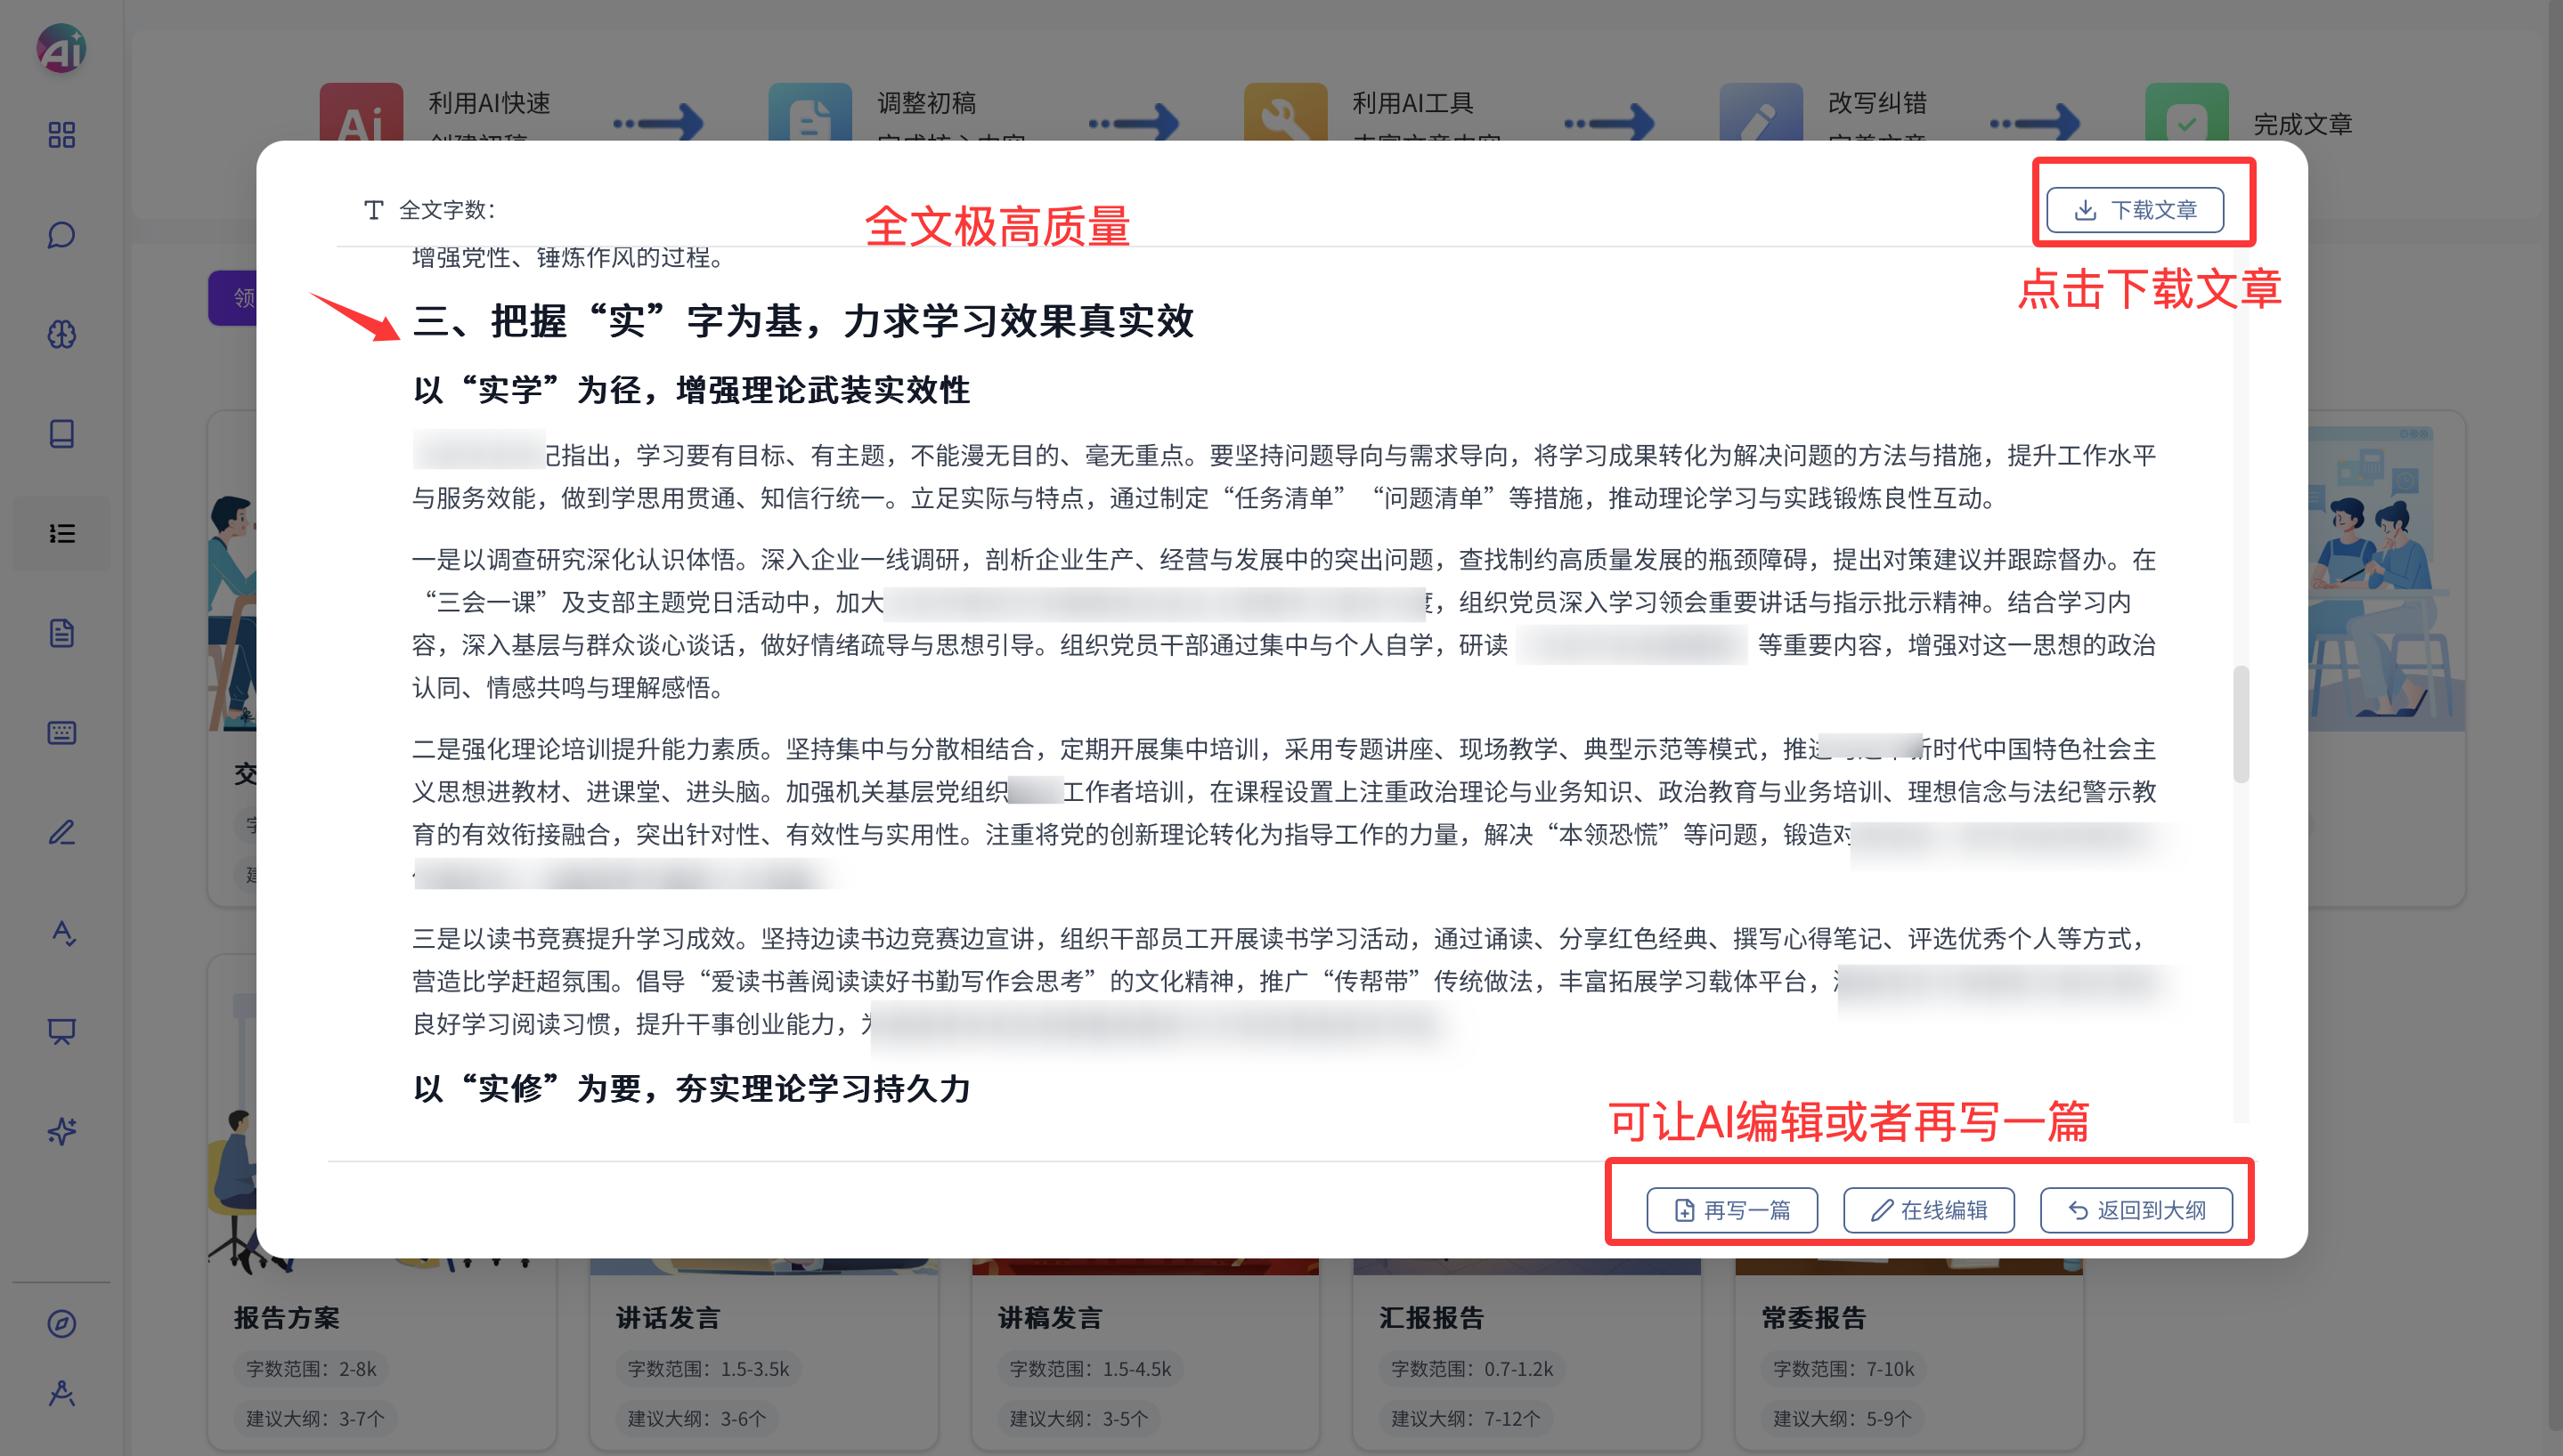Select the brain icon in sidebar

pyautogui.click(x=61, y=334)
